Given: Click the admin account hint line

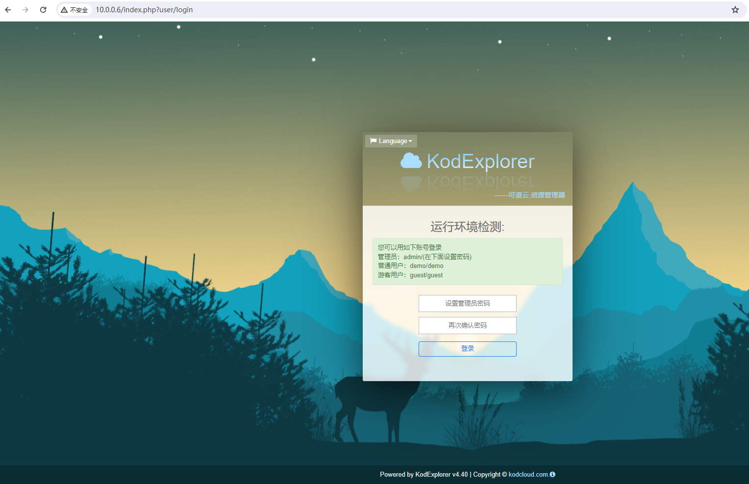Looking at the screenshot, I should (424, 257).
